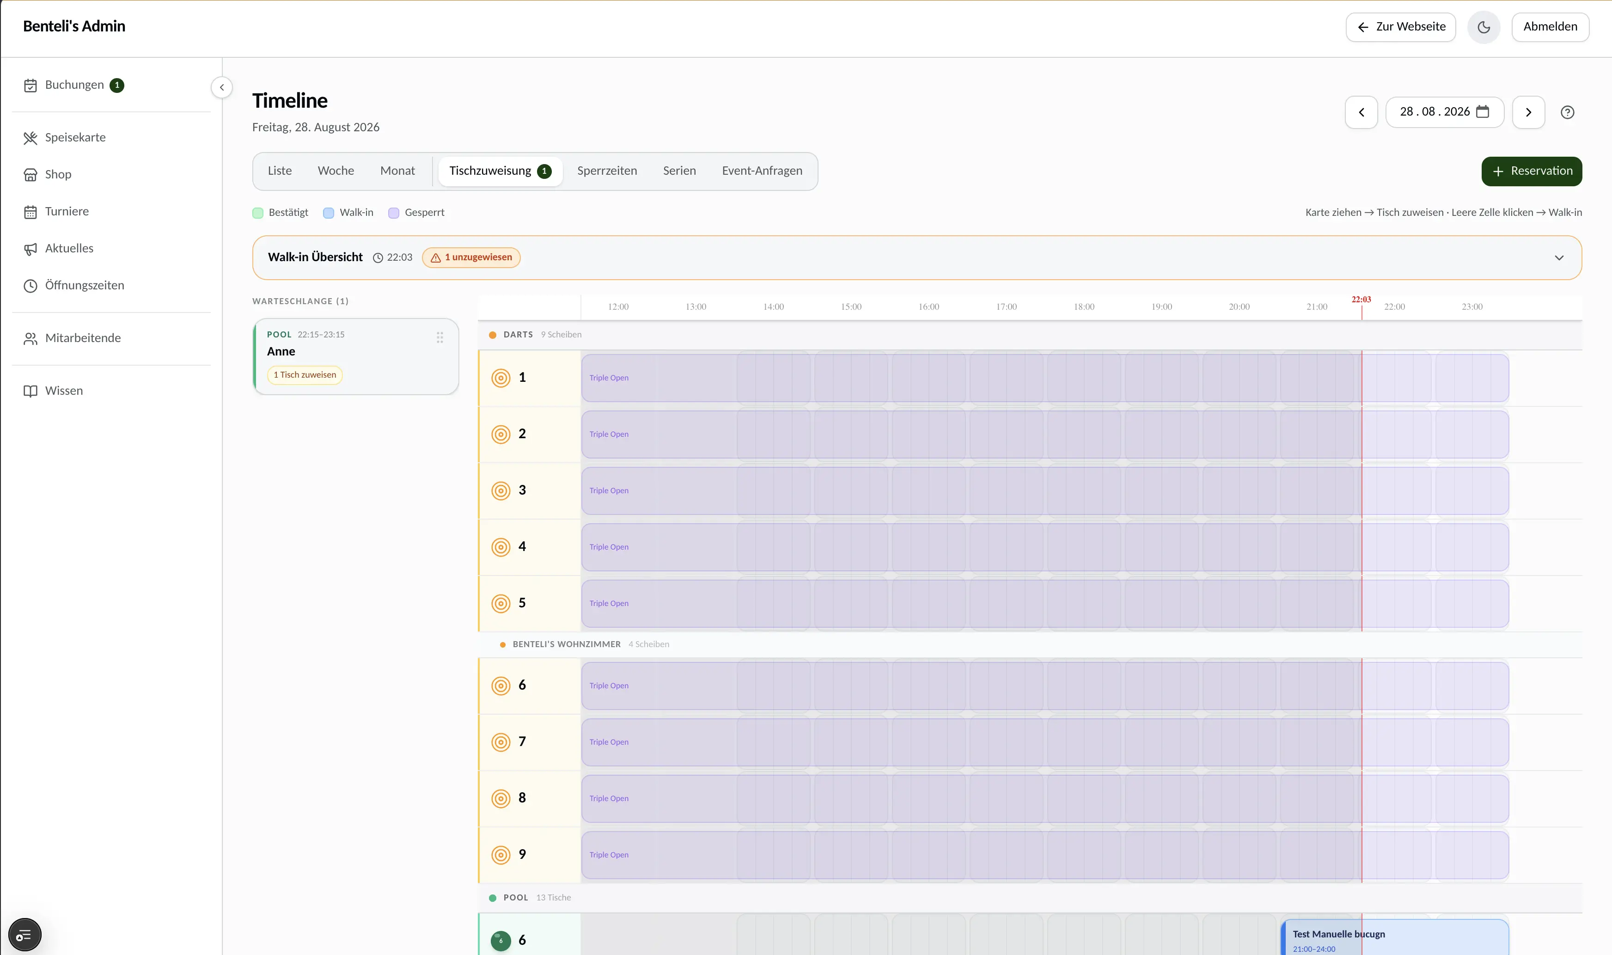Select the Tischzuweisung tab
Viewport: 1612px width, 955px height.
[500, 171]
